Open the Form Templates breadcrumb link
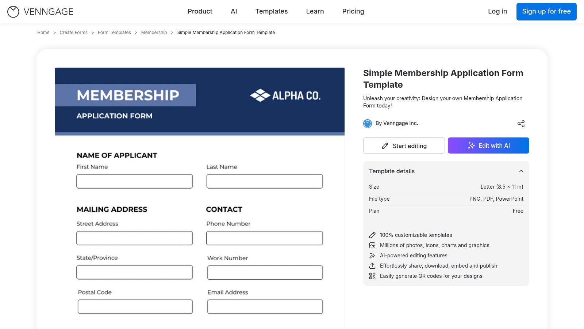The width and height of the screenshot is (584, 329). (114, 33)
